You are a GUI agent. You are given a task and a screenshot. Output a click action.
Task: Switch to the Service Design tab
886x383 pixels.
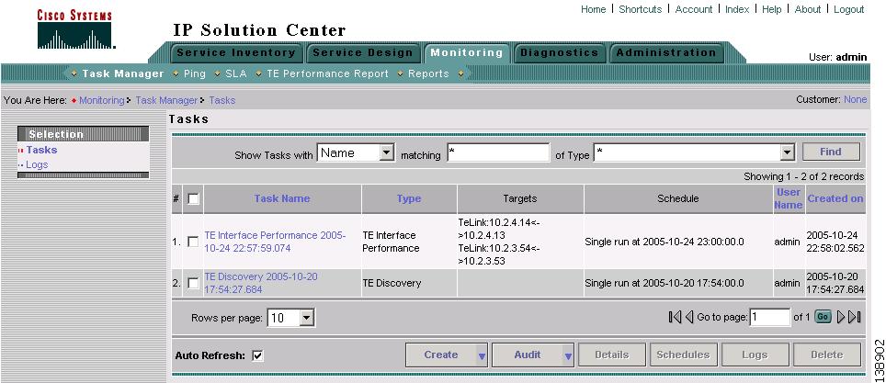point(363,53)
